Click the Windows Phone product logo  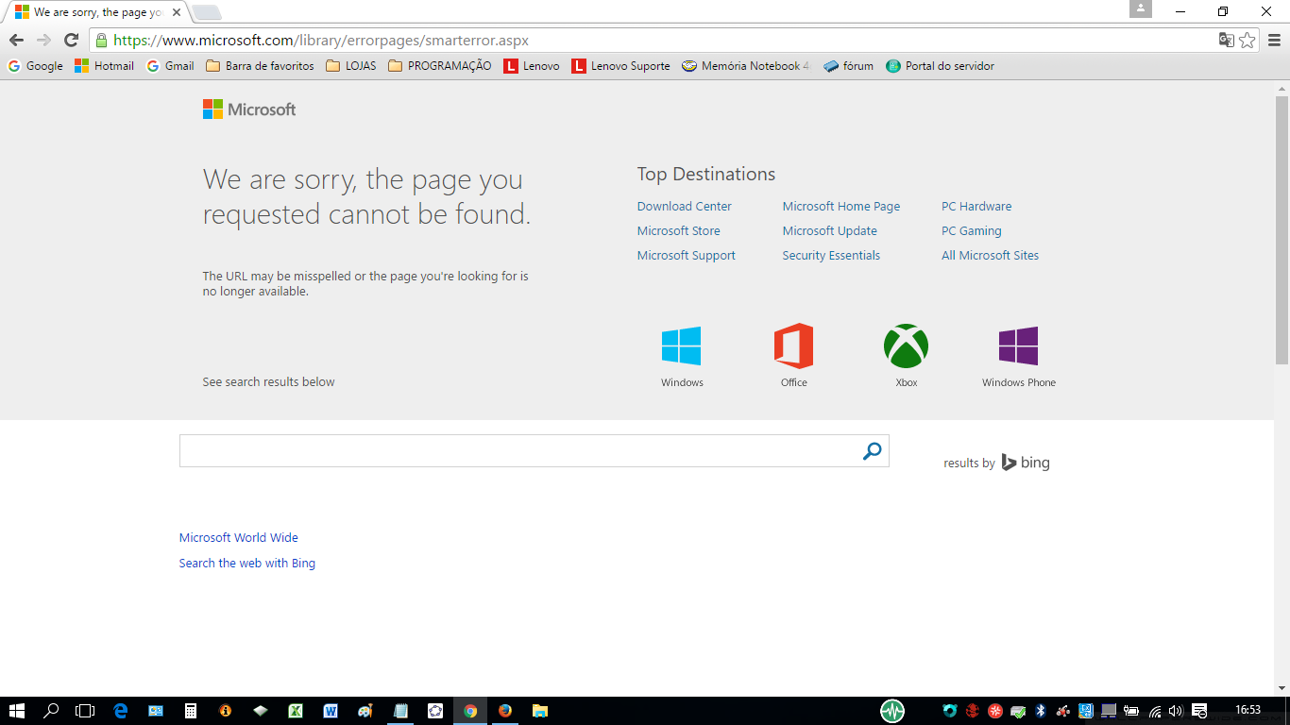[1018, 346]
